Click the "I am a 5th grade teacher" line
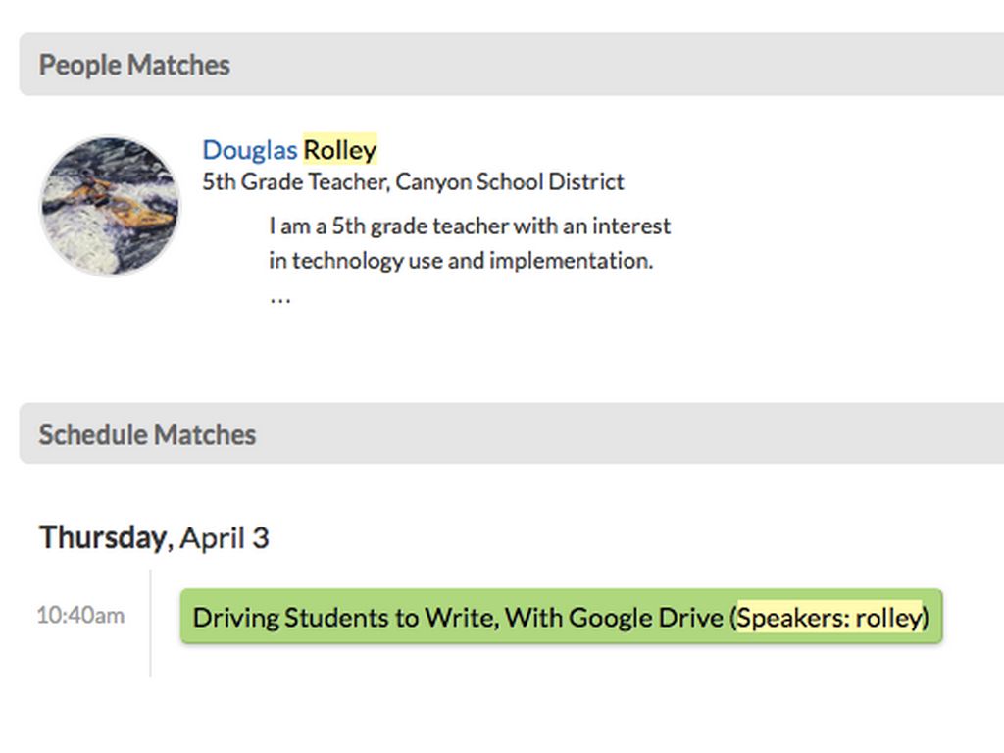This screenshot has height=753, width=1004. click(470, 226)
